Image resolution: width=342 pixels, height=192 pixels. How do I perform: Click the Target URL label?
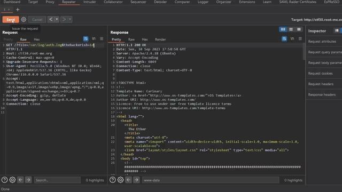click(x=316, y=20)
